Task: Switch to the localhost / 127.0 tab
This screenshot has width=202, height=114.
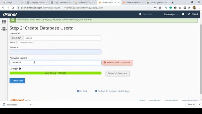Action: pos(85,3)
